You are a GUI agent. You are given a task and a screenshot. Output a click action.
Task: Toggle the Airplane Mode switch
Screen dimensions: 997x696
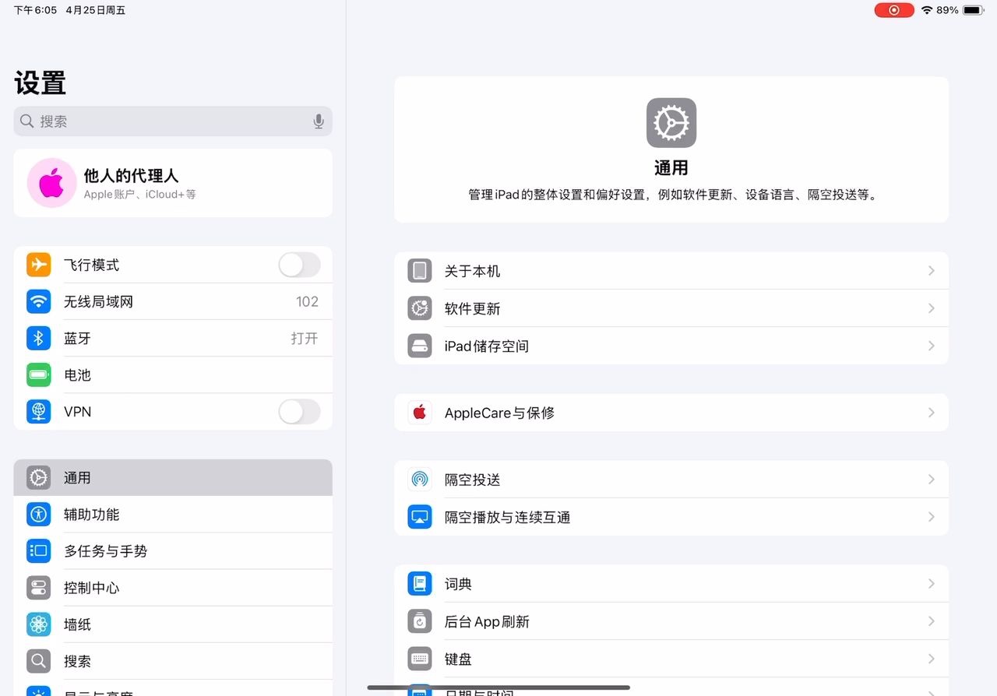click(x=299, y=265)
